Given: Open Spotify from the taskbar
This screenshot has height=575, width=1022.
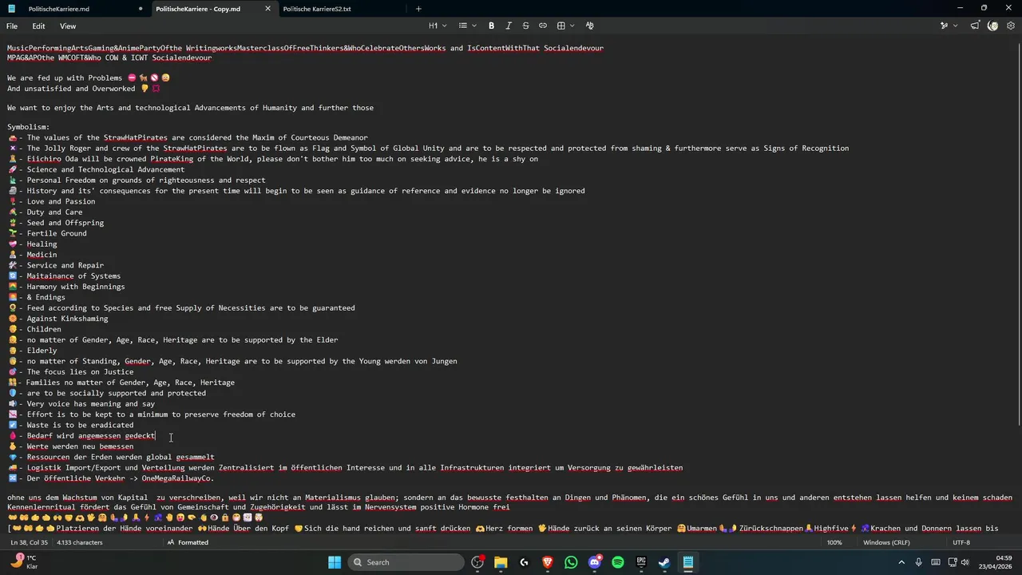Looking at the screenshot, I should tap(618, 562).
